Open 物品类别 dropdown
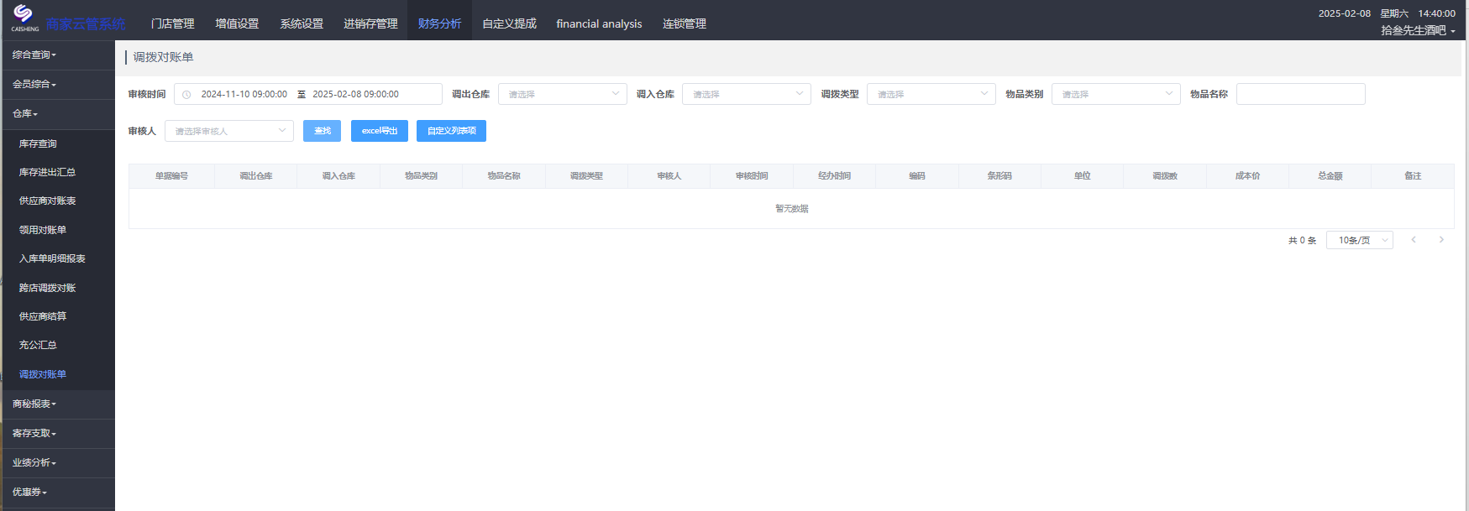Viewport: 1469px width, 511px height. 1116,94
